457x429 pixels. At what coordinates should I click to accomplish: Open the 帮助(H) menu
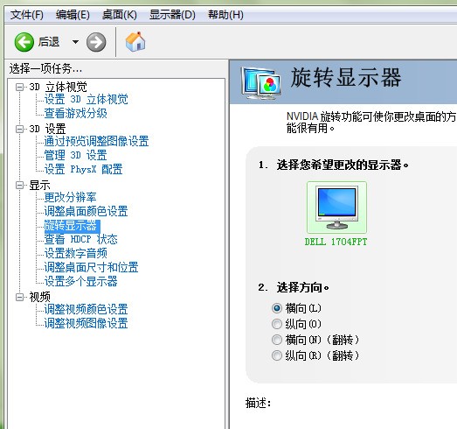click(225, 15)
